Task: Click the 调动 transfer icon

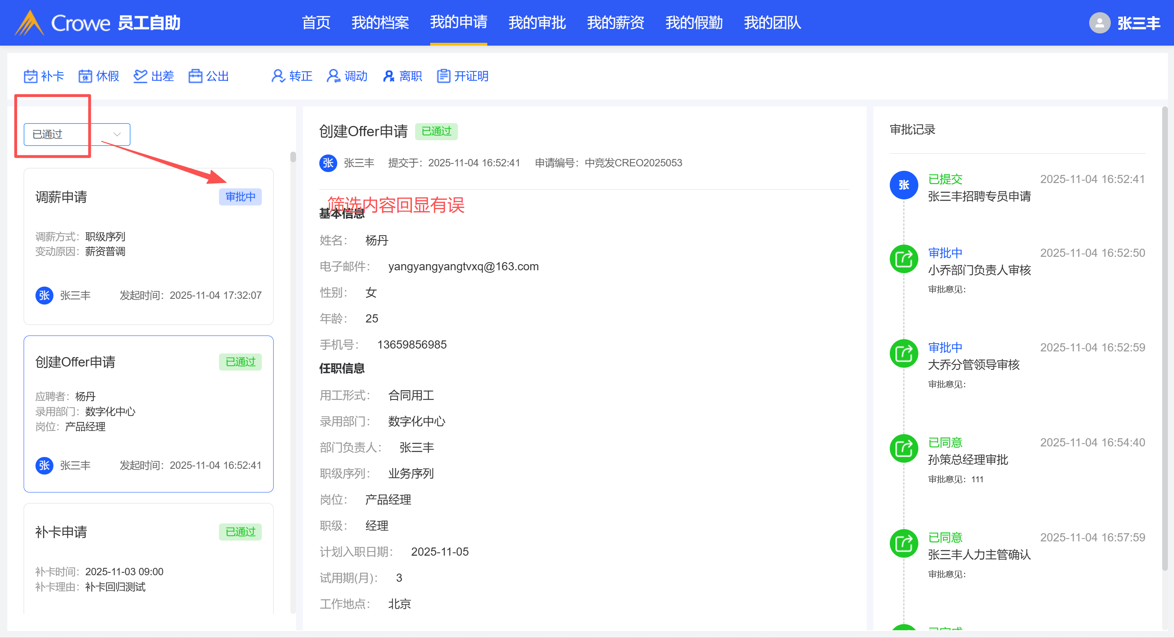Action: point(333,76)
